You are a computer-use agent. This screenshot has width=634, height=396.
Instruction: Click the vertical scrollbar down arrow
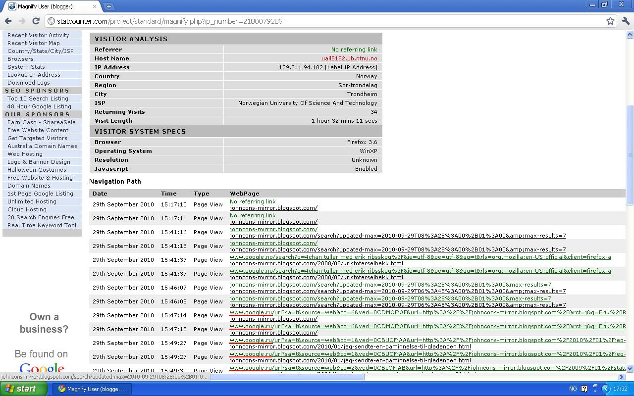tap(630, 368)
